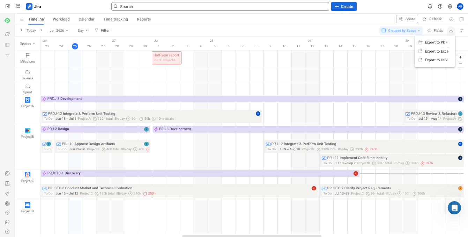
Task: Click the Create button
Action: coord(344,6)
